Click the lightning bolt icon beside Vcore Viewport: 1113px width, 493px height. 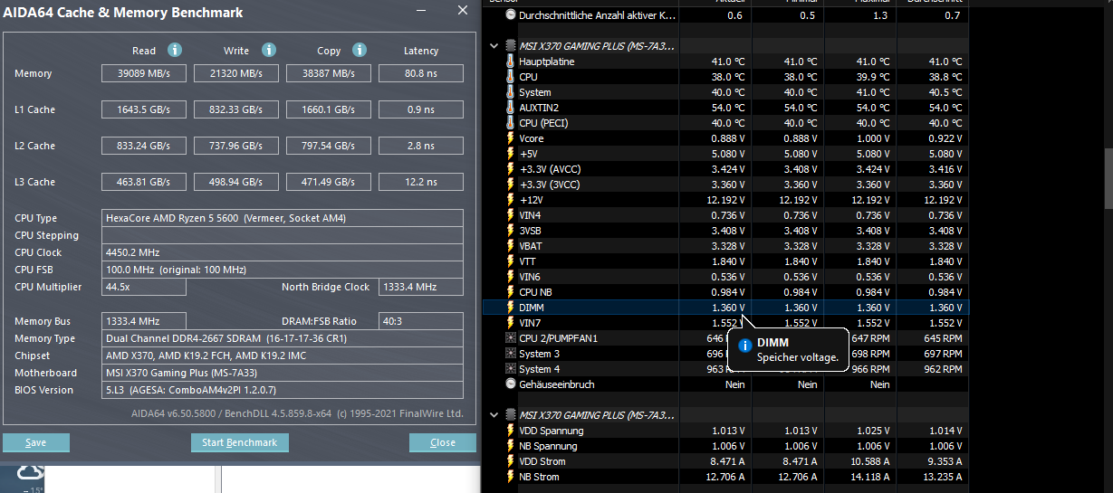pos(510,138)
